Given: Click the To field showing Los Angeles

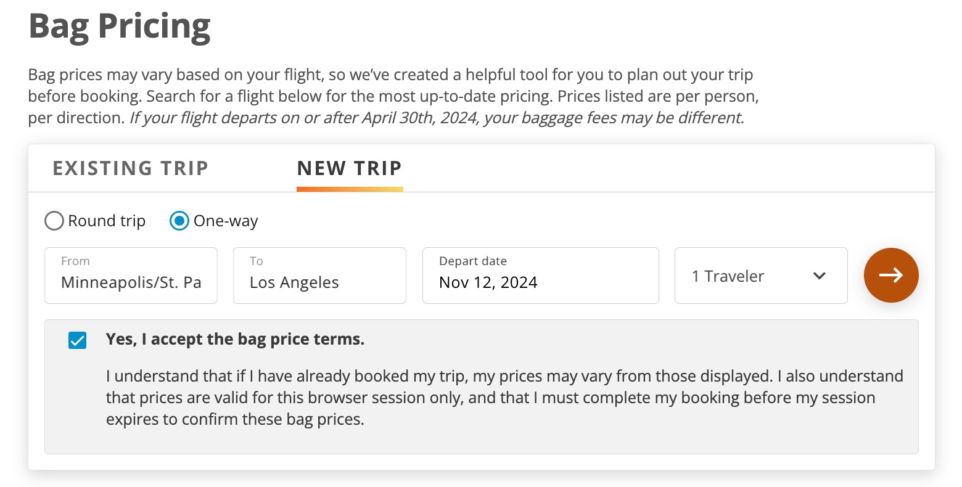Looking at the screenshot, I should point(319,276).
